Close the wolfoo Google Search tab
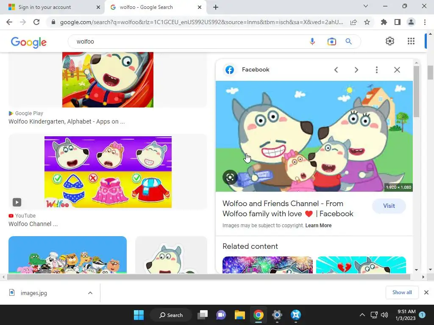 [x=200, y=7]
